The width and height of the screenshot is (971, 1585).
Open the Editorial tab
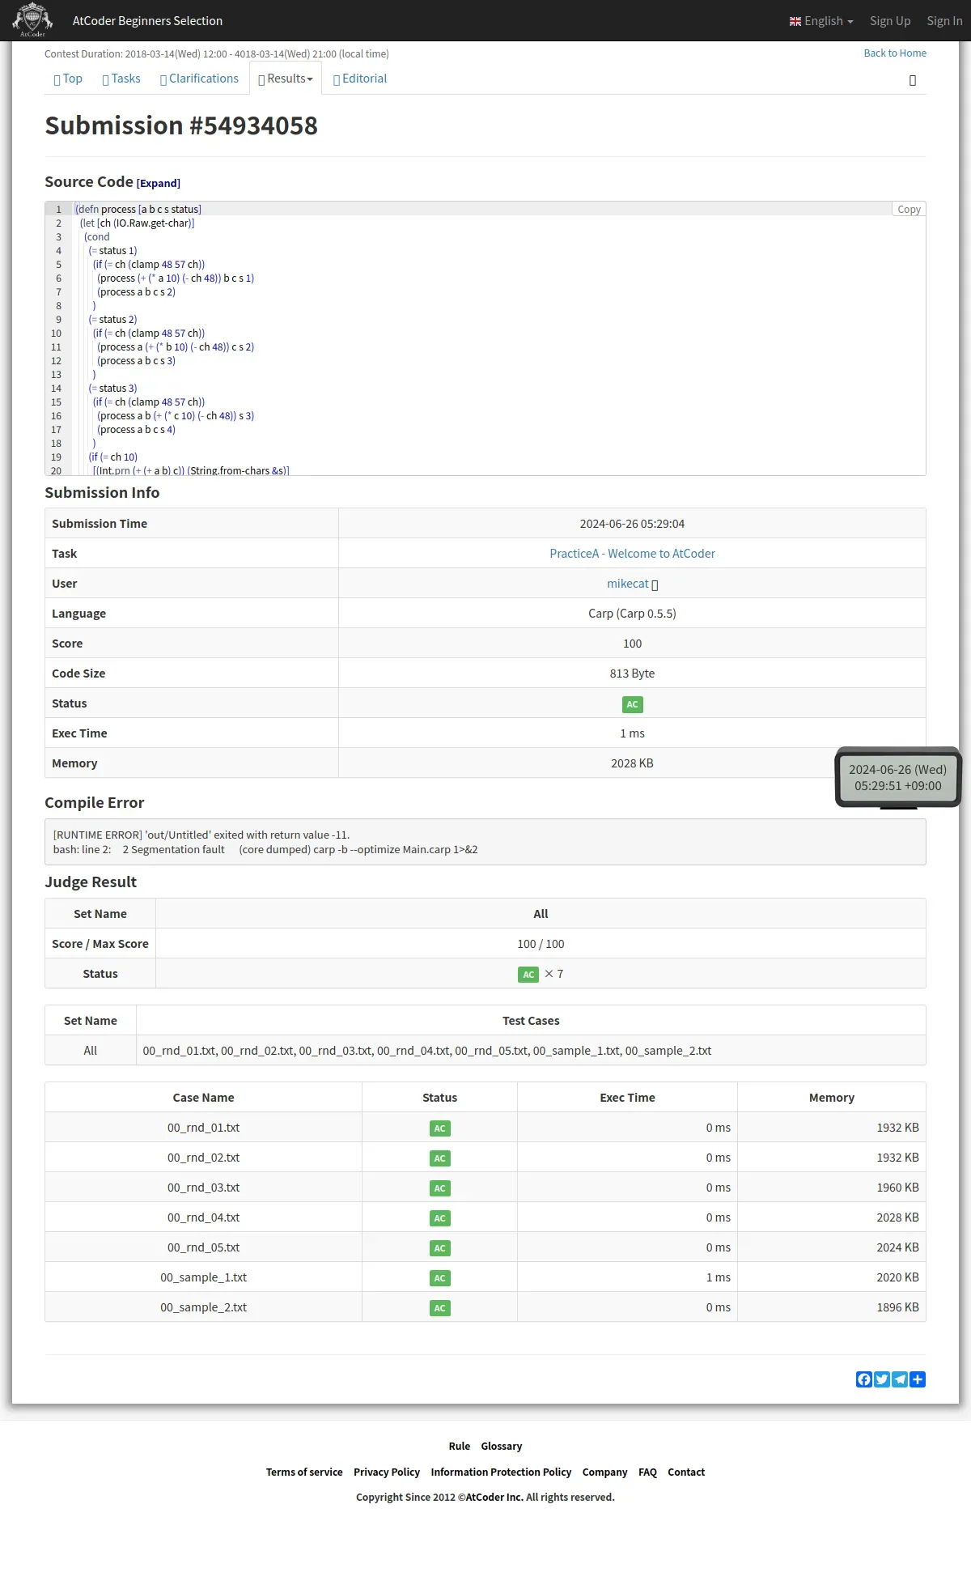360,79
